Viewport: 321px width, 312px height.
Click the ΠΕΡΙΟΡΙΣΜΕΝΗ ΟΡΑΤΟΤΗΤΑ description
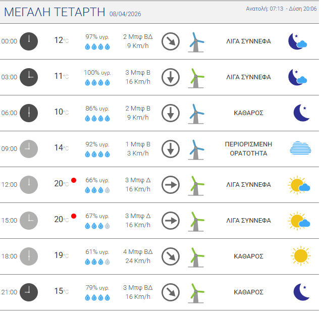point(248,148)
